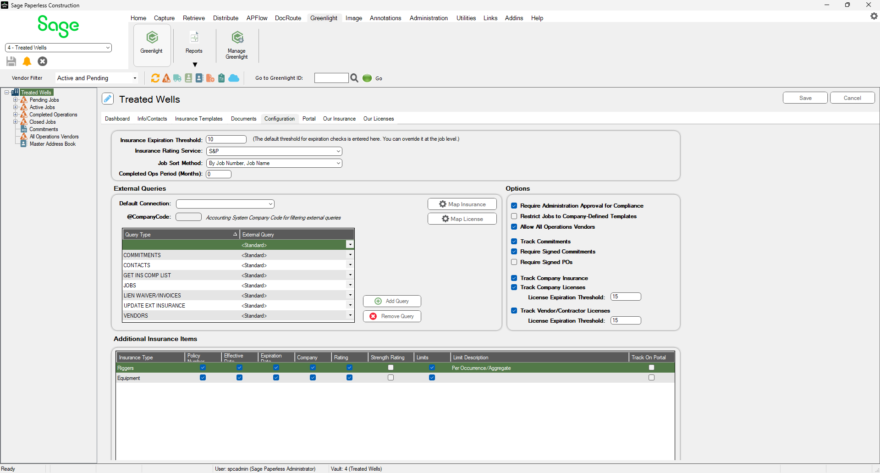Click the Remove Query button
The image size is (880, 473).
pos(392,316)
